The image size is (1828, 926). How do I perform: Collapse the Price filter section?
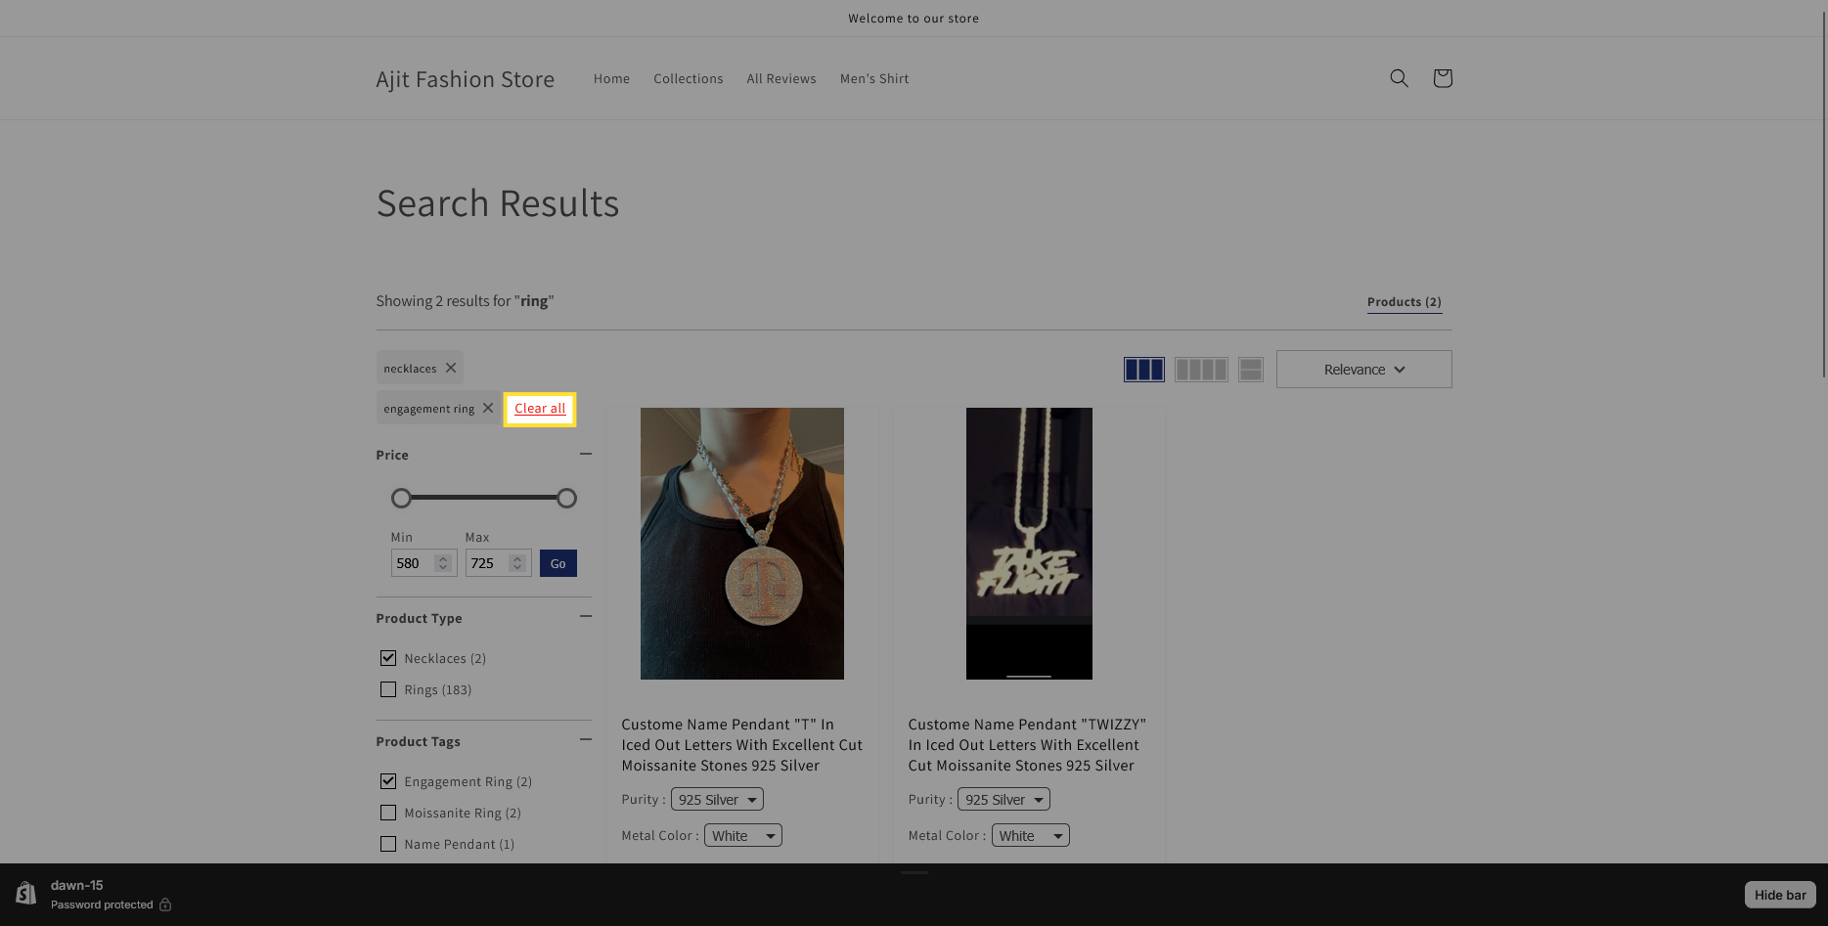585,454
